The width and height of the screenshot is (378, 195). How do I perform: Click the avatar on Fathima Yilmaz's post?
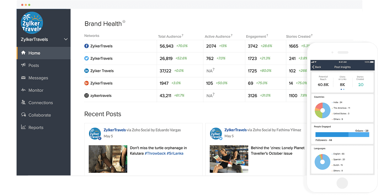click(x=216, y=134)
